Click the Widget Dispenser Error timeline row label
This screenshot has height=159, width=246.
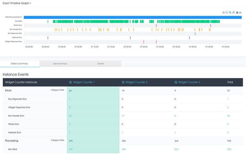(x=14, y=41)
